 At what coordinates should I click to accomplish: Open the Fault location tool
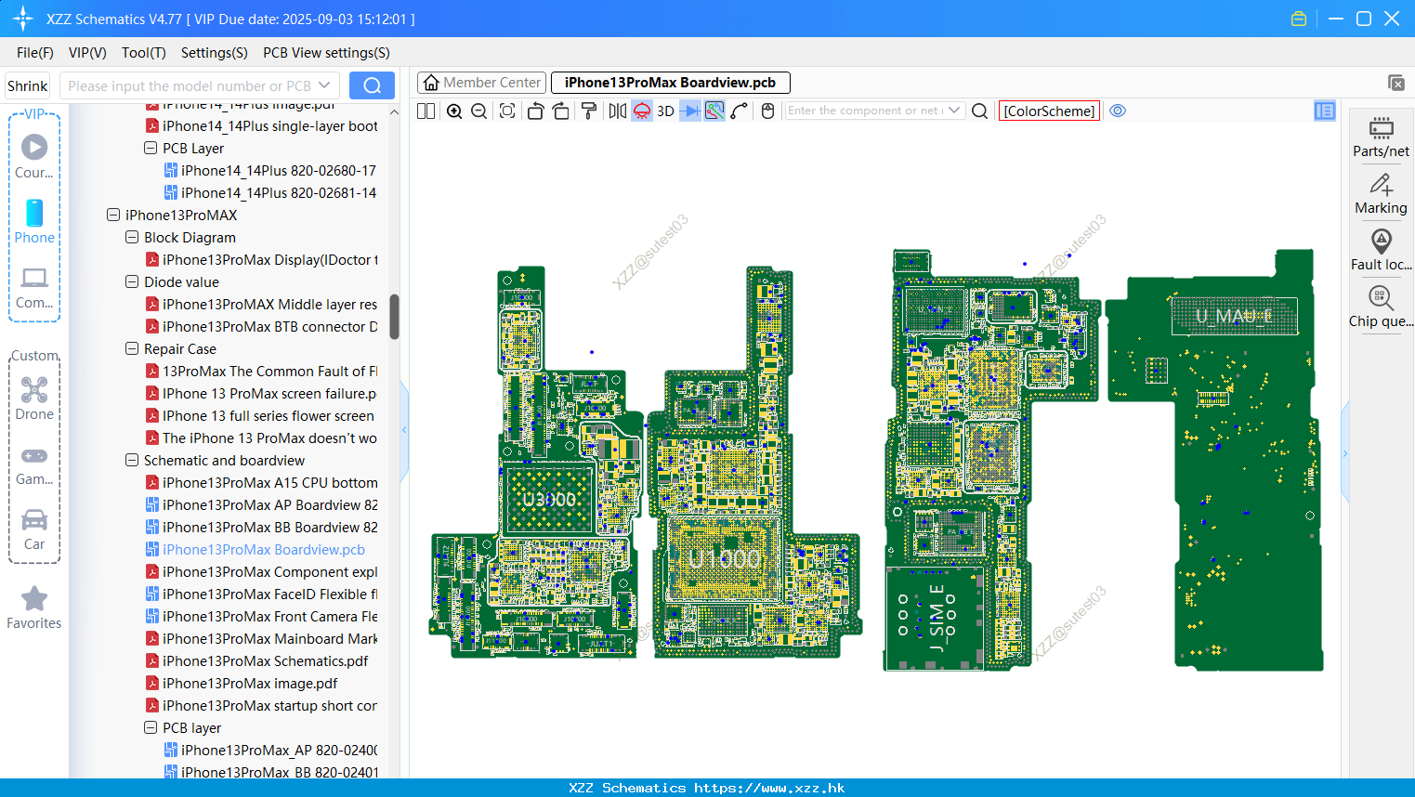pos(1381,251)
